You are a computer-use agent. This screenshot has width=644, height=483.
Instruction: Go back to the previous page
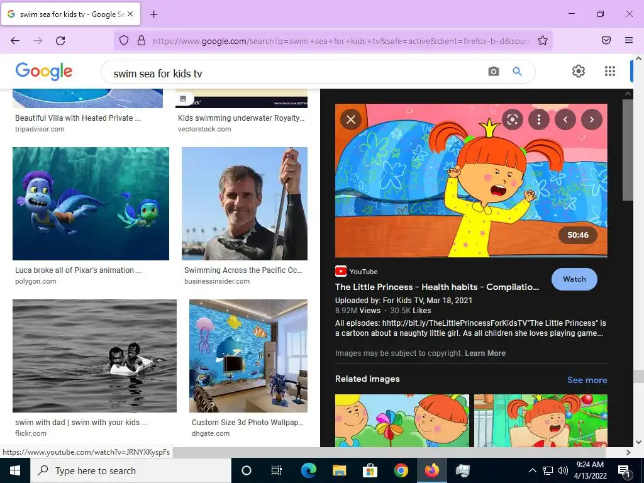[x=15, y=41]
